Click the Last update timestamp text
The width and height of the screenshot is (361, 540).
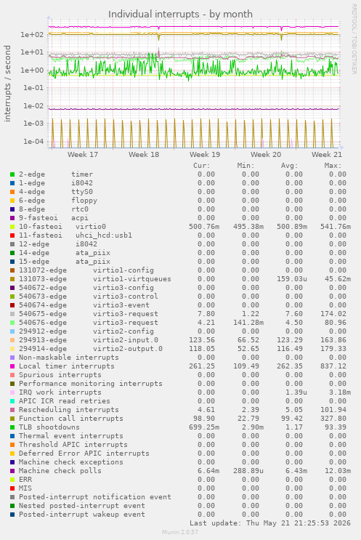(x=270, y=523)
